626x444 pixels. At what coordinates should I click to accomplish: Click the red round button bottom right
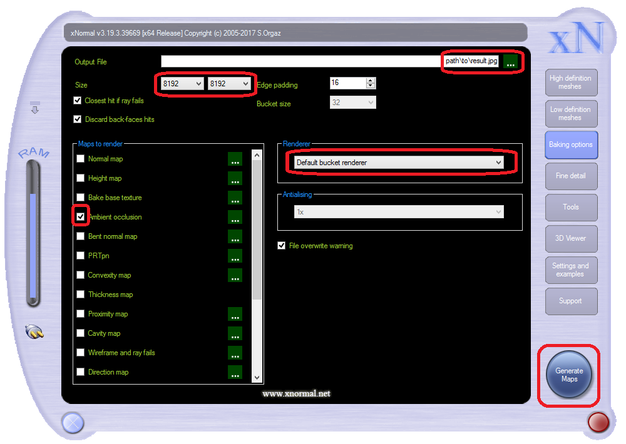coord(598,422)
